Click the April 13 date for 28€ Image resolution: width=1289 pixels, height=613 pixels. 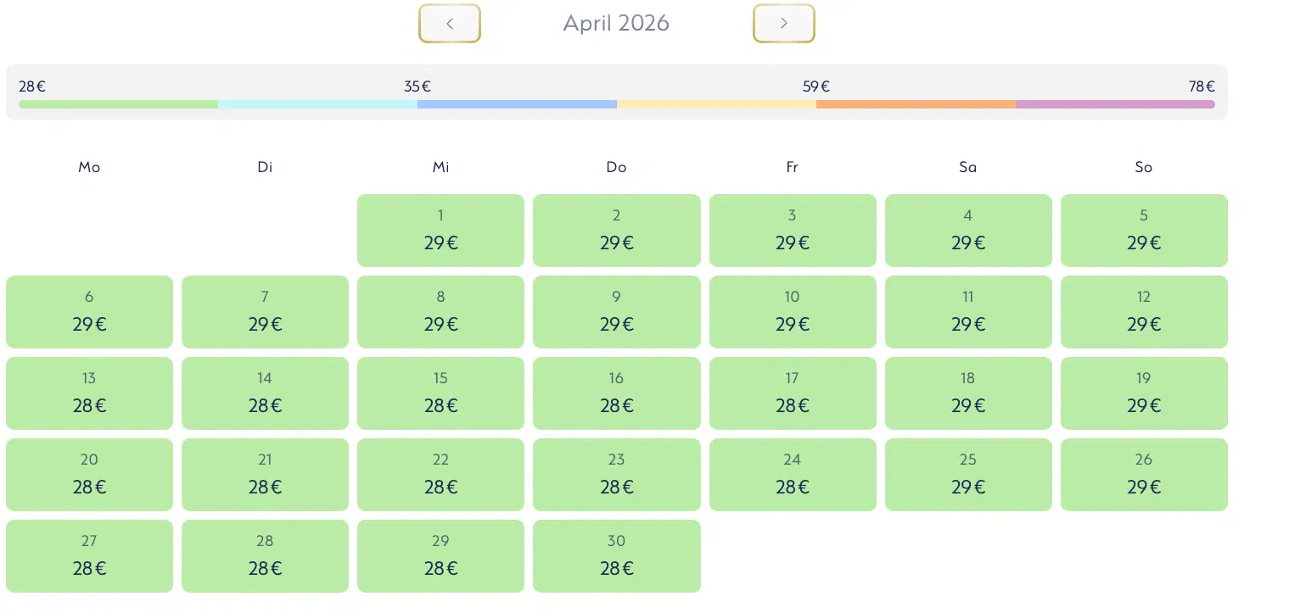pyautogui.click(x=89, y=393)
